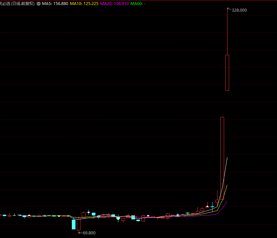Click the 69.800 low price label

pyautogui.click(x=89, y=233)
